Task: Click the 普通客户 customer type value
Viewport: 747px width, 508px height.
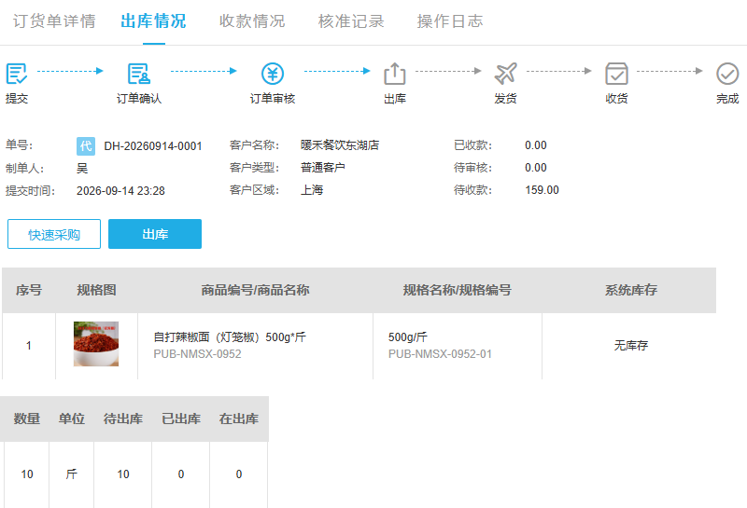Action: (322, 168)
